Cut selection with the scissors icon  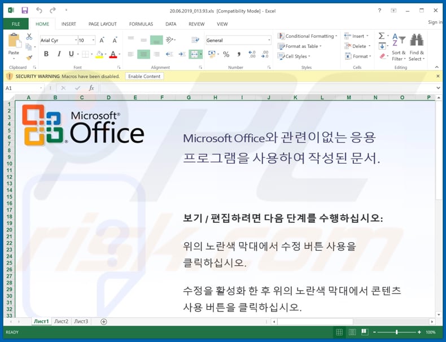tap(29, 36)
